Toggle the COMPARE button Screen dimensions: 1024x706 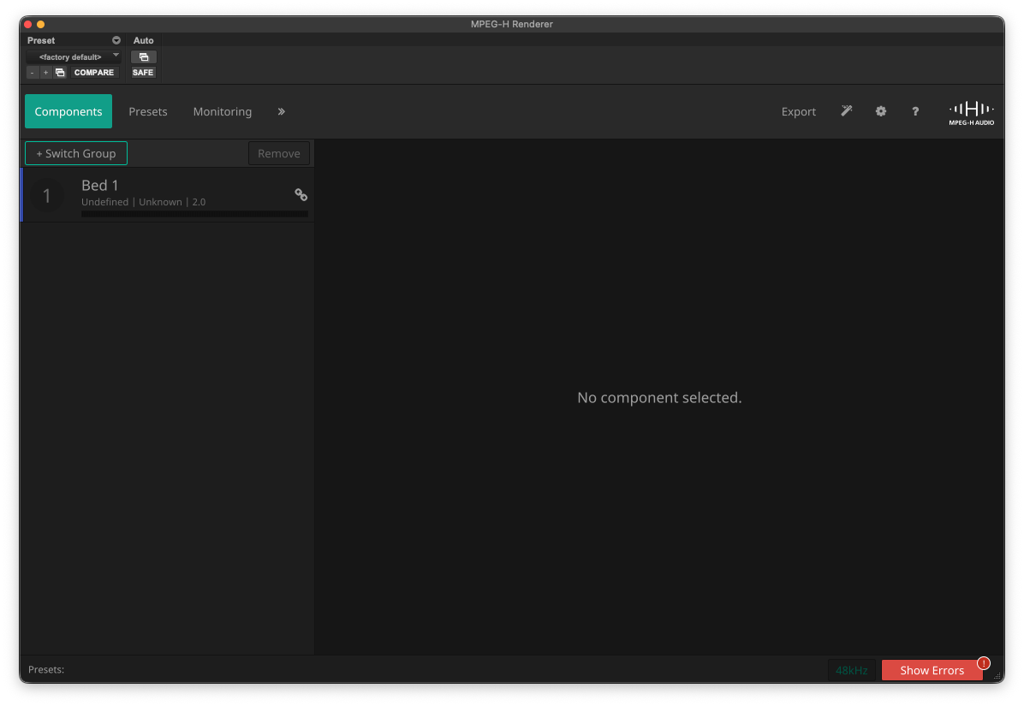(x=94, y=73)
